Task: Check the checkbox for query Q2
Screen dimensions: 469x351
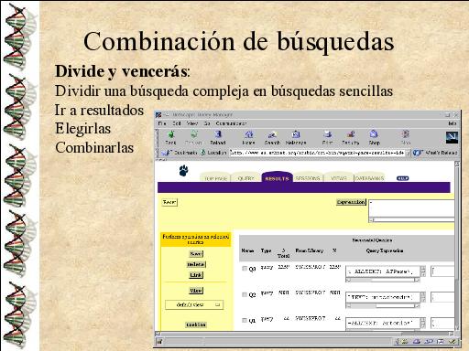Action: tap(245, 294)
